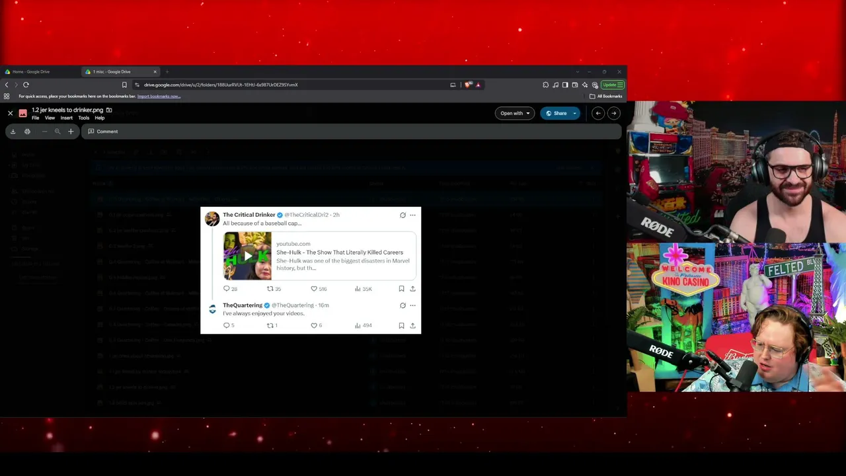Open the Extensions puzzle icon
Viewport: 846px width, 476px height.
click(546, 85)
